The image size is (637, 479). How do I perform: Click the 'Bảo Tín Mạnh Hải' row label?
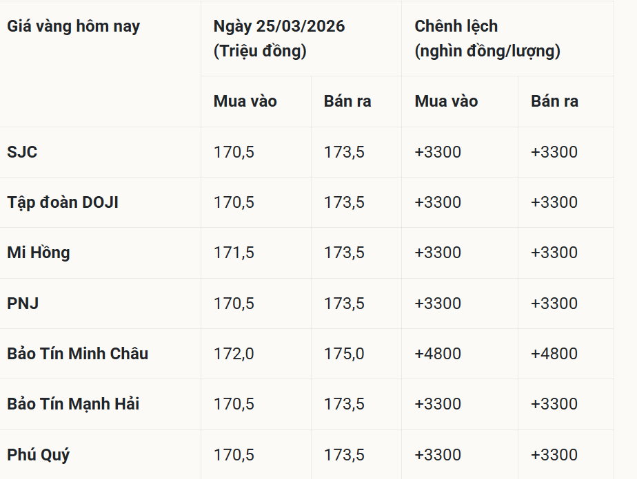point(73,404)
